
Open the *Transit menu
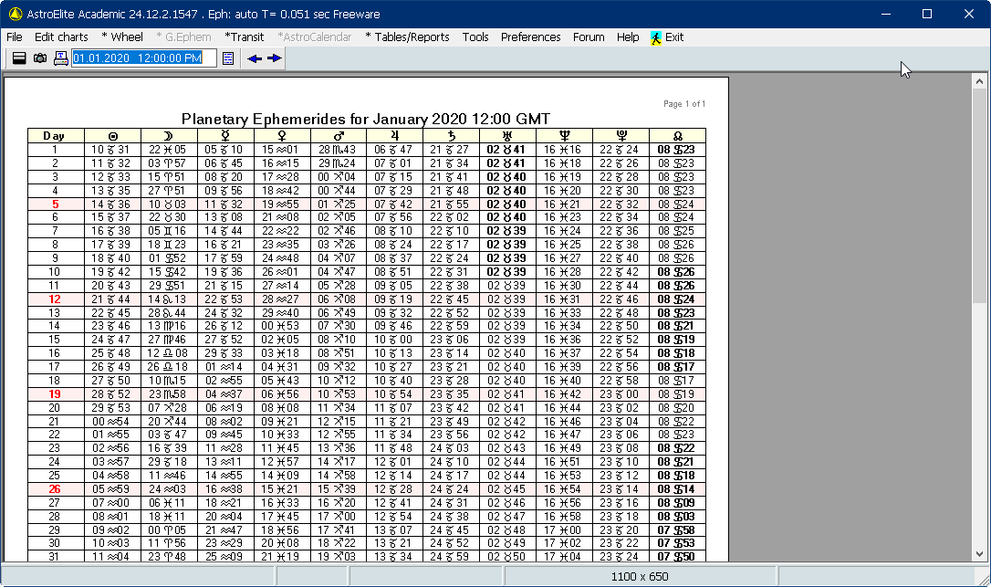click(244, 37)
